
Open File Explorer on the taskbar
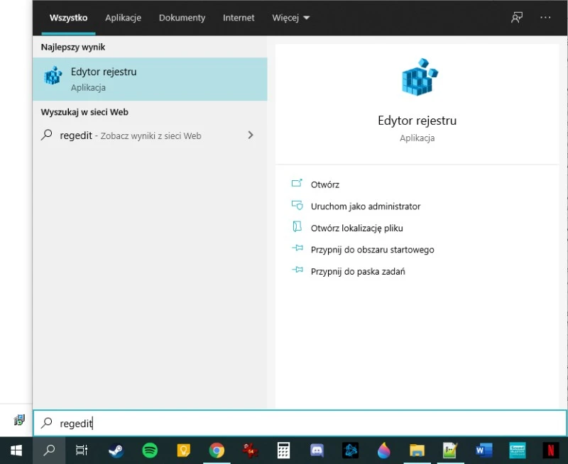pyautogui.click(x=417, y=450)
